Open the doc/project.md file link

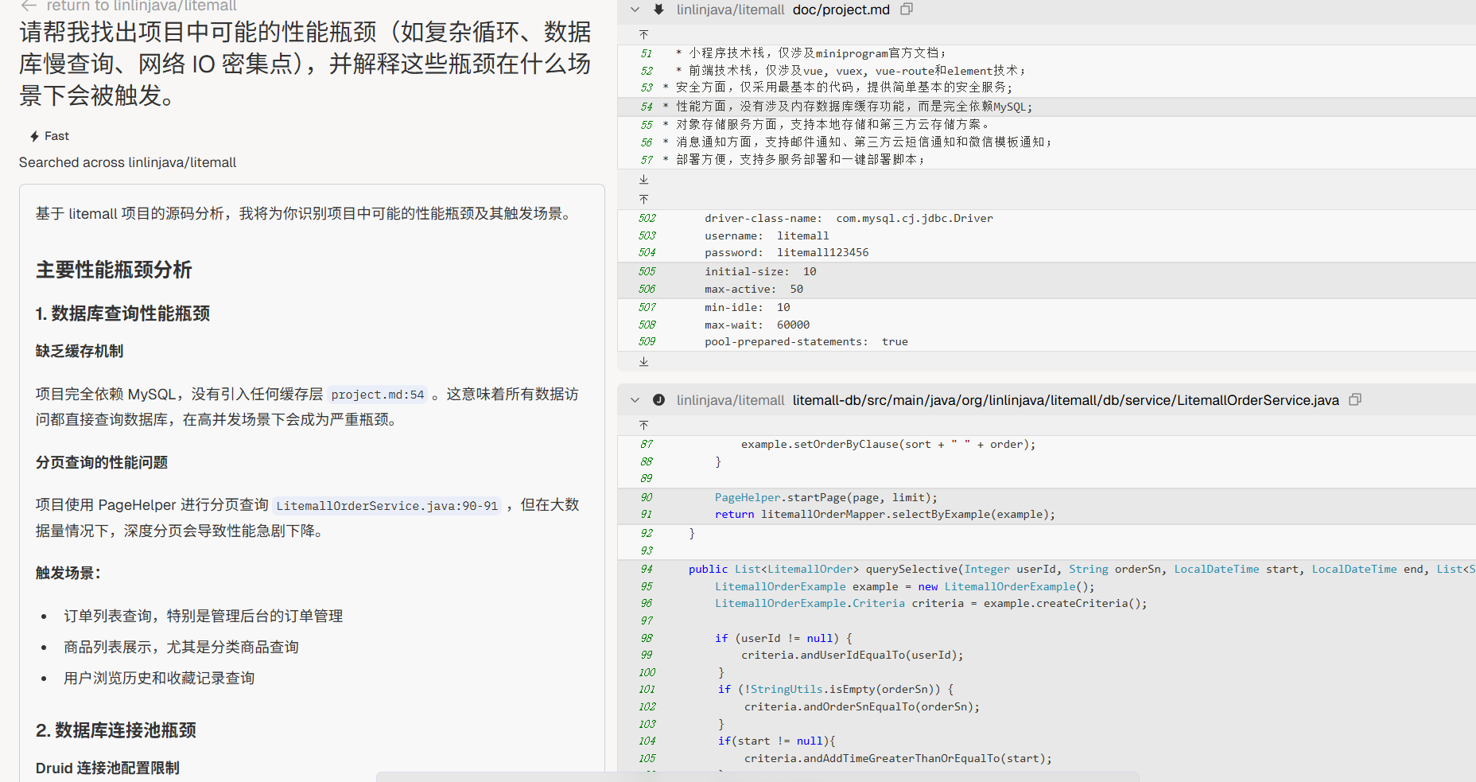point(841,10)
